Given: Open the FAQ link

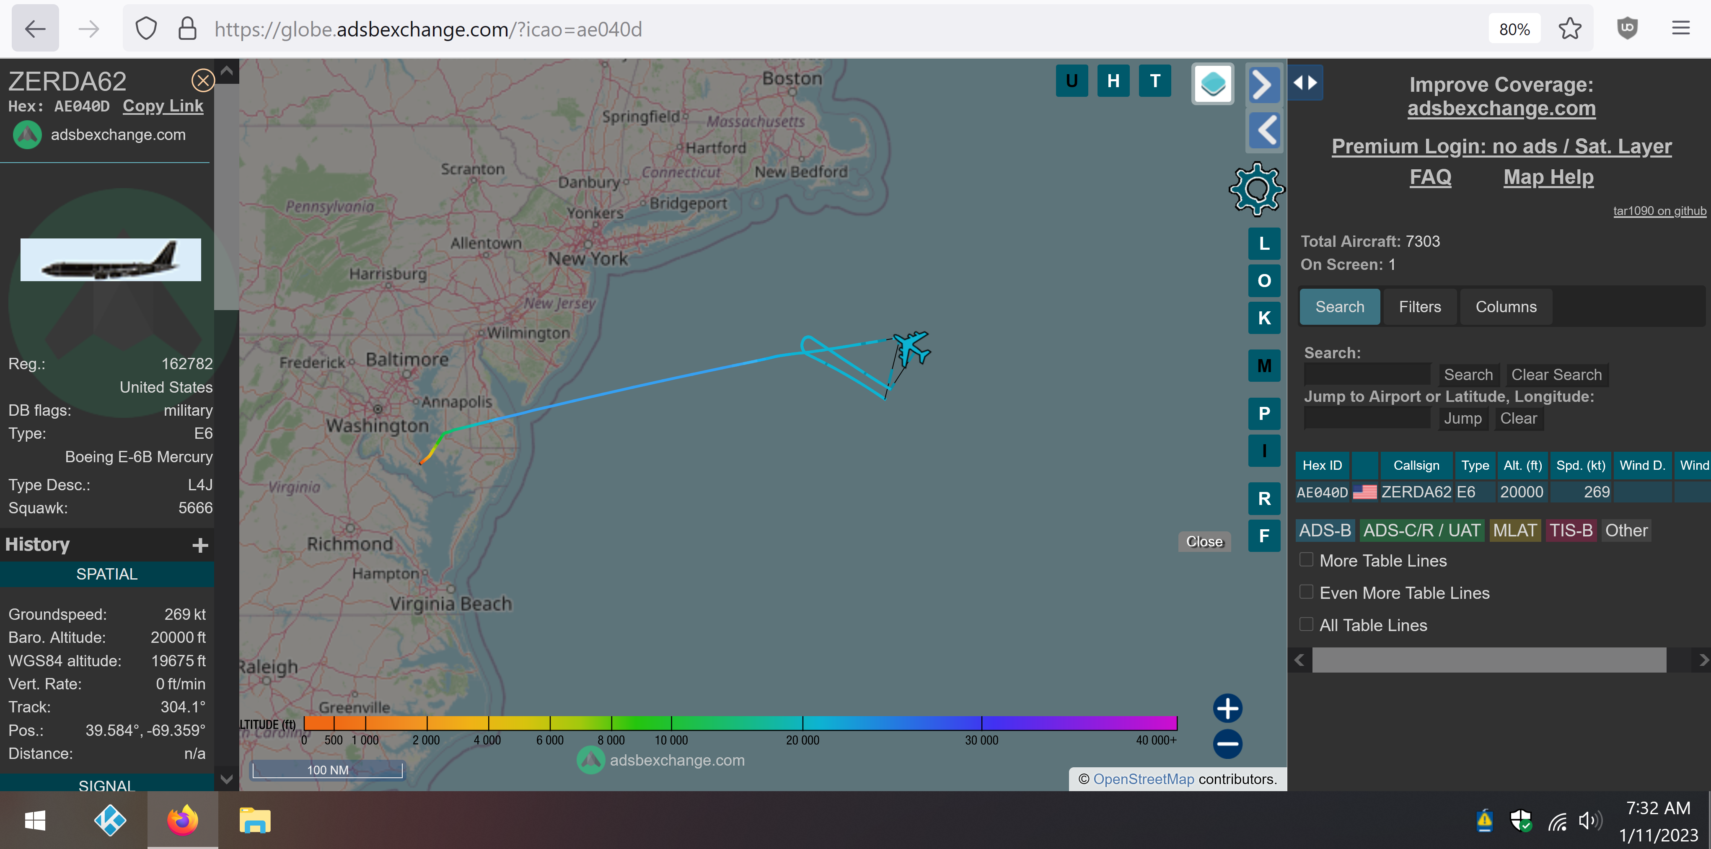Looking at the screenshot, I should click(x=1430, y=177).
